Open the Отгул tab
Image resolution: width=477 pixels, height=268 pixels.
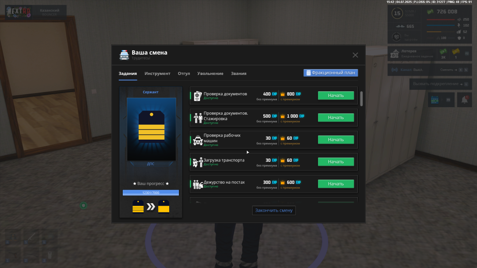tap(184, 74)
